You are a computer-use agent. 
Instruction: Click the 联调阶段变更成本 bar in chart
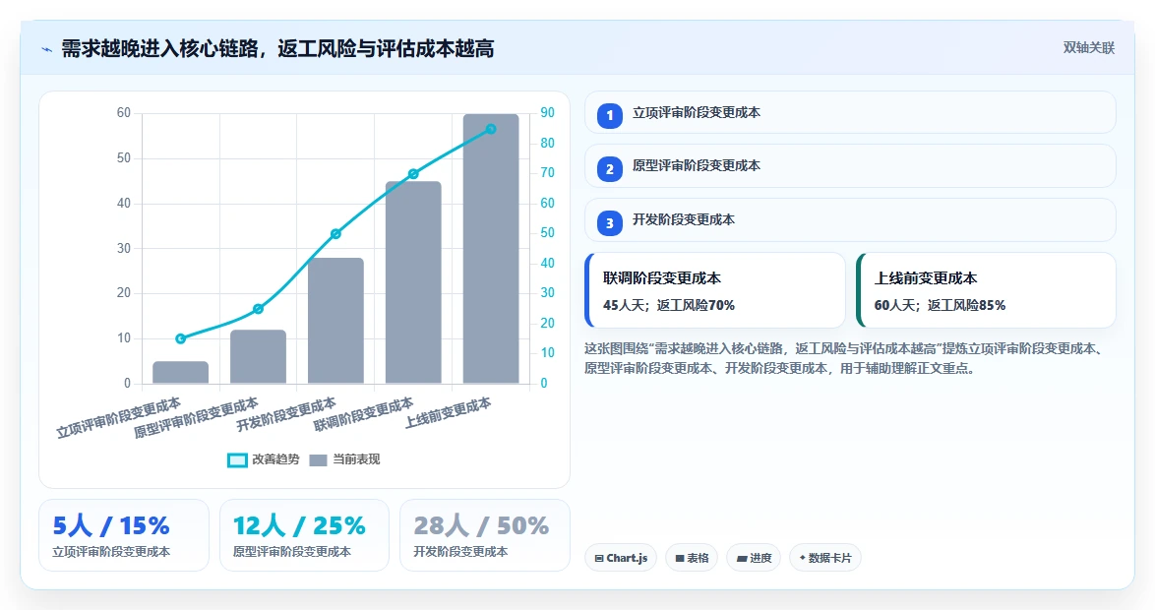tap(413, 282)
